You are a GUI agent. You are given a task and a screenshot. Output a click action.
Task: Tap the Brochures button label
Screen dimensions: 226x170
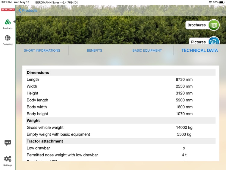point(196,25)
